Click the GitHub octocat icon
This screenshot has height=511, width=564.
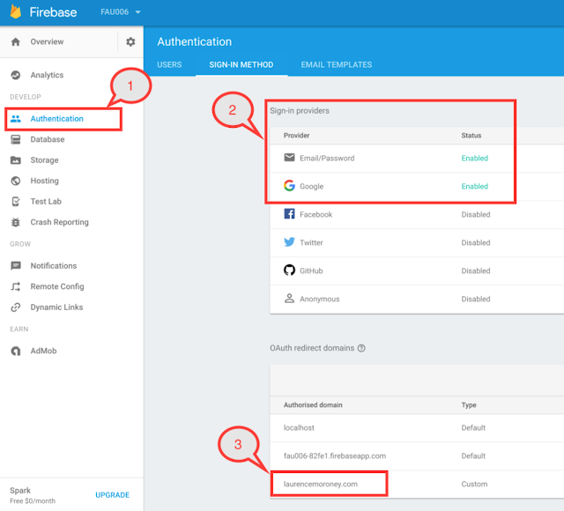[289, 270]
